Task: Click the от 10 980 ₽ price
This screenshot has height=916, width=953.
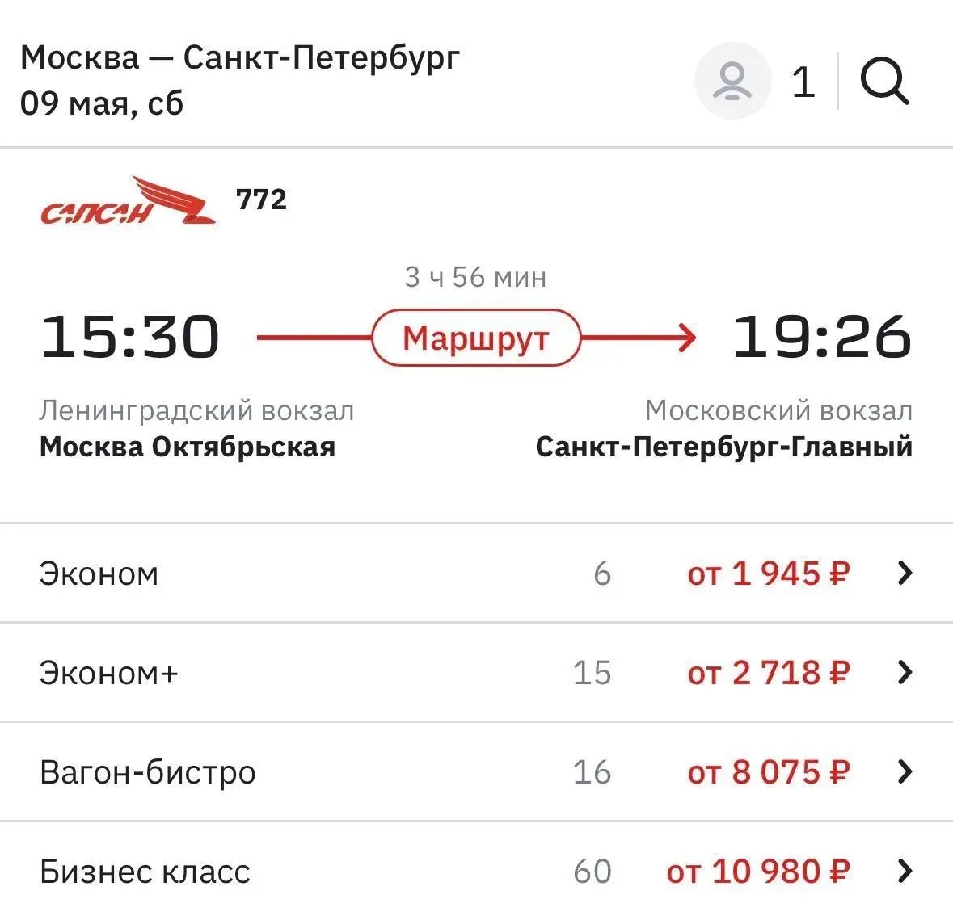Action: [758, 872]
